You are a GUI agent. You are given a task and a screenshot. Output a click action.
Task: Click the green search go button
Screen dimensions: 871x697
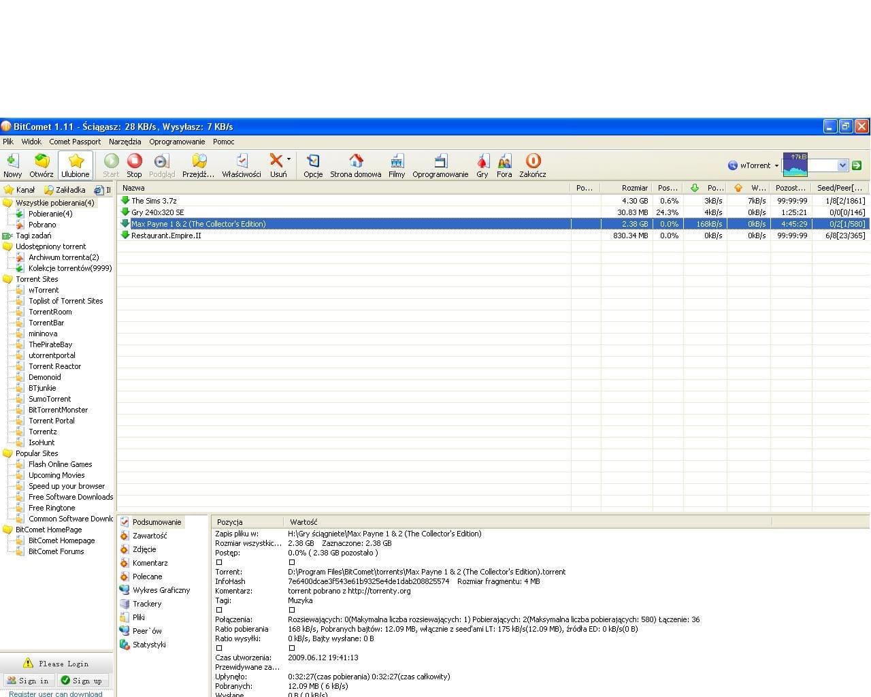pos(857,165)
